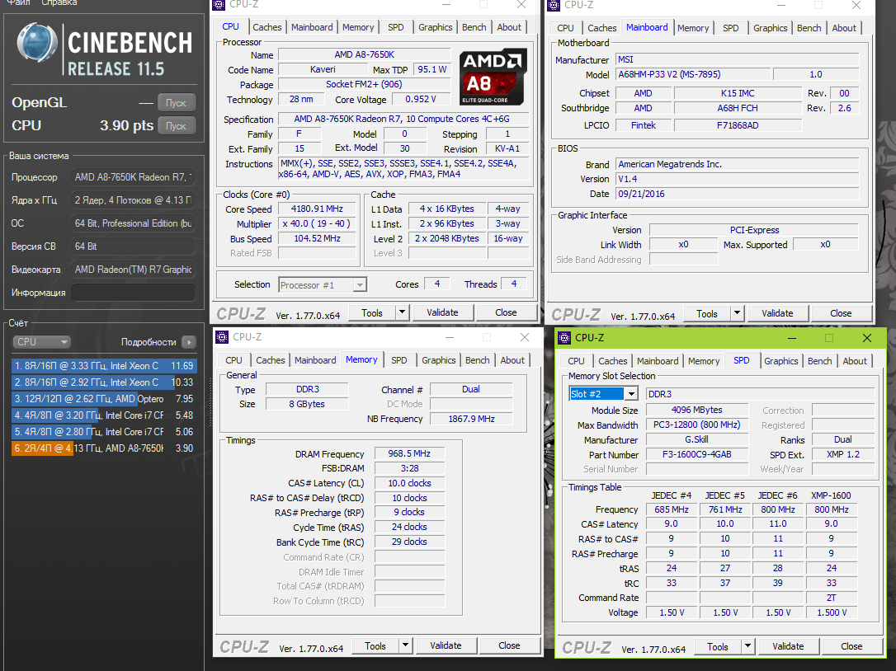This screenshot has height=671, width=896.
Task: Click the Процессор field in Cinebench
Action: [133, 177]
